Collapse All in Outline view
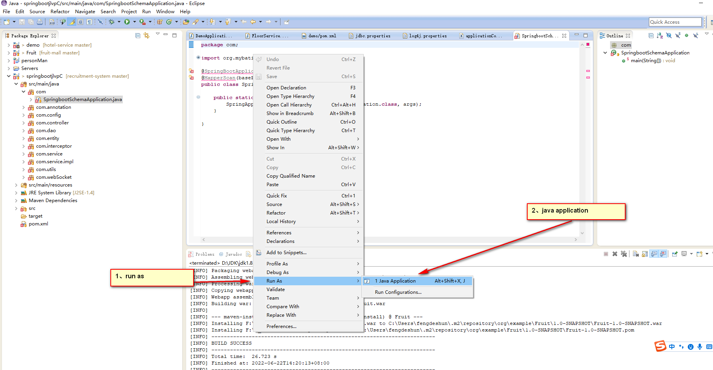This screenshot has height=370, width=713. [x=651, y=35]
